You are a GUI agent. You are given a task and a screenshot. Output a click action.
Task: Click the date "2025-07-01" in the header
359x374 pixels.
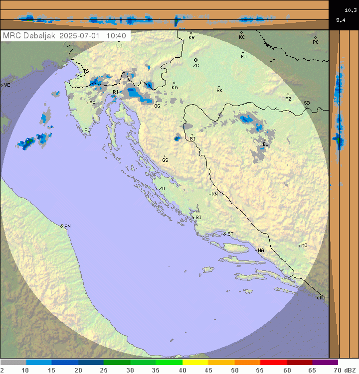click(79, 36)
